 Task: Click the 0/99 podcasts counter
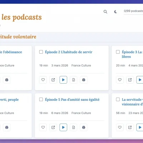click(133, 11)
